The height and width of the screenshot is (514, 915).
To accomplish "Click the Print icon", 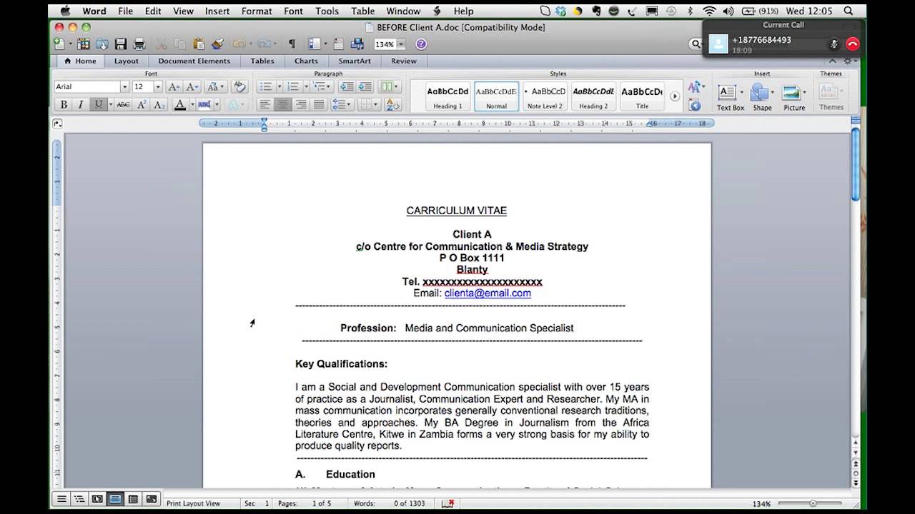I will (139, 44).
